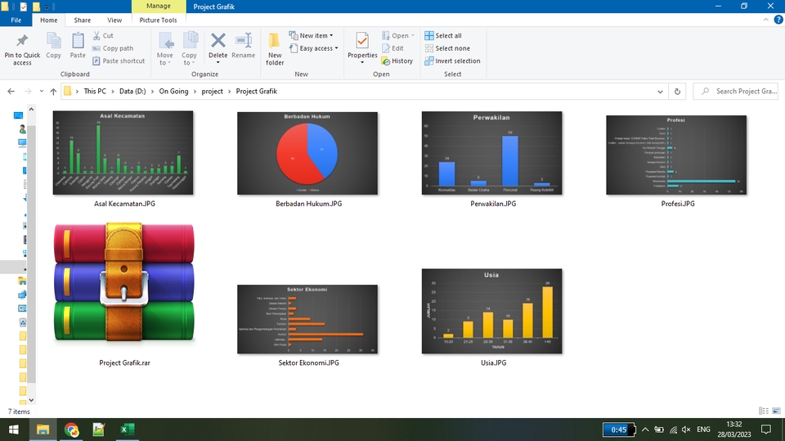This screenshot has height=441, width=785.
Task: Switch to the Share tab
Action: tap(82, 20)
